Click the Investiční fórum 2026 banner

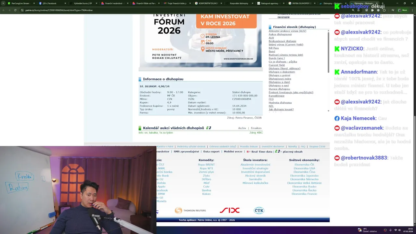[201, 40]
